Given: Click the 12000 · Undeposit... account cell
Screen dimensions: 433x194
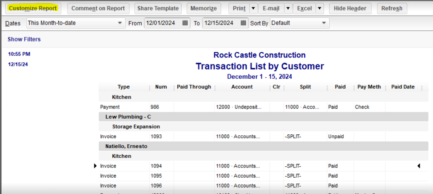Looking at the screenshot, I should (238, 107).
